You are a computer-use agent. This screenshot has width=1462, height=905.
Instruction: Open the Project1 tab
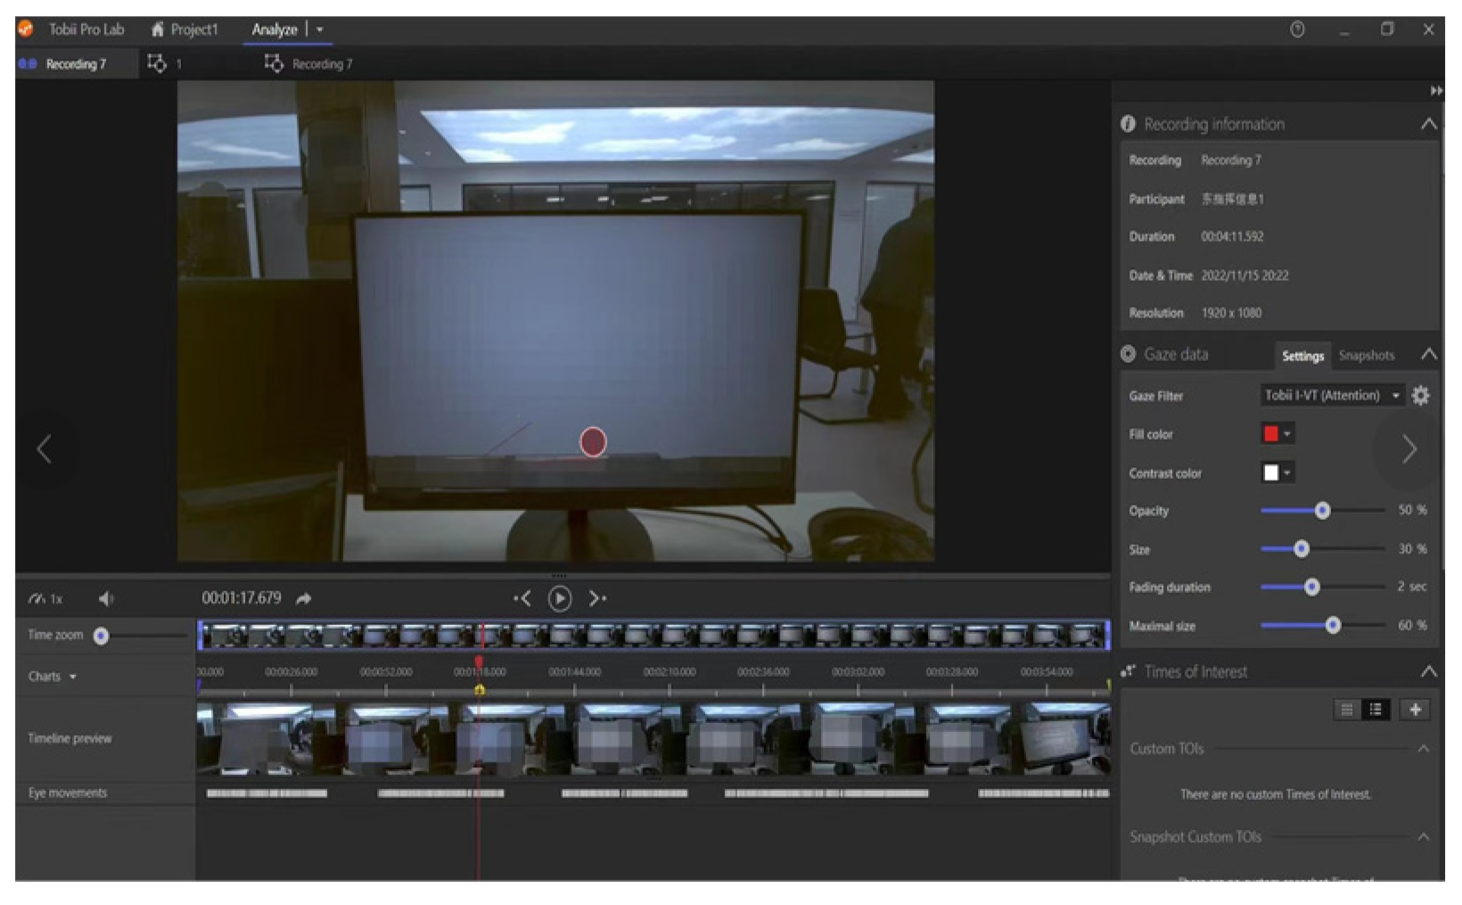pos(185,29)
